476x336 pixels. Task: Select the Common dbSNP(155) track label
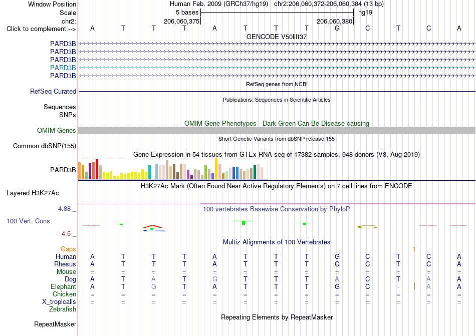(44, 146)
